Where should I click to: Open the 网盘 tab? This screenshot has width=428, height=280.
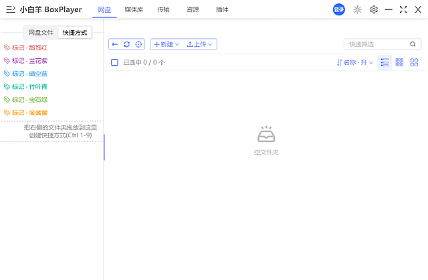tap(104, 10)
